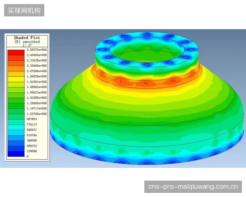Screen dimensions: 246x197
Task: Select legend value 1.16717e+006
Action: [37, 108]
